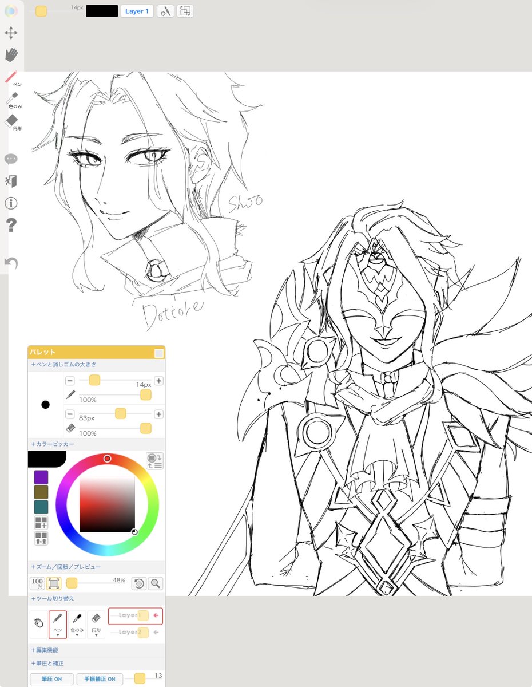The width and height of the screenshot is (532, 687).
Task: Click the Layer2 opacity slider handle
Action: (x=143, y=633)
